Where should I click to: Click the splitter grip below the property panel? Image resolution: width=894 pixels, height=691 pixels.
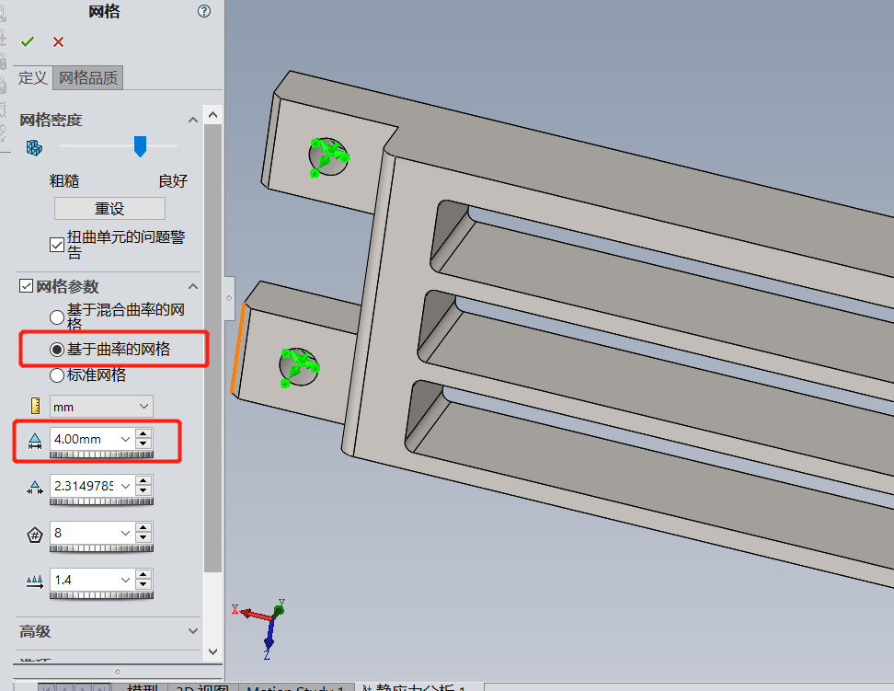click(x=118, y=672)
